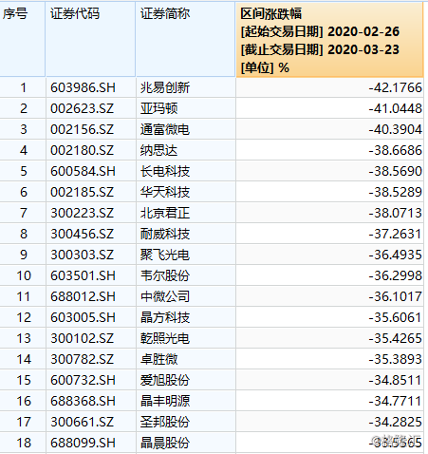Image resolution: width=428 pixels, height=454 pixels.
Task: Select stock code 688368.SH
Action: [83, 401]
